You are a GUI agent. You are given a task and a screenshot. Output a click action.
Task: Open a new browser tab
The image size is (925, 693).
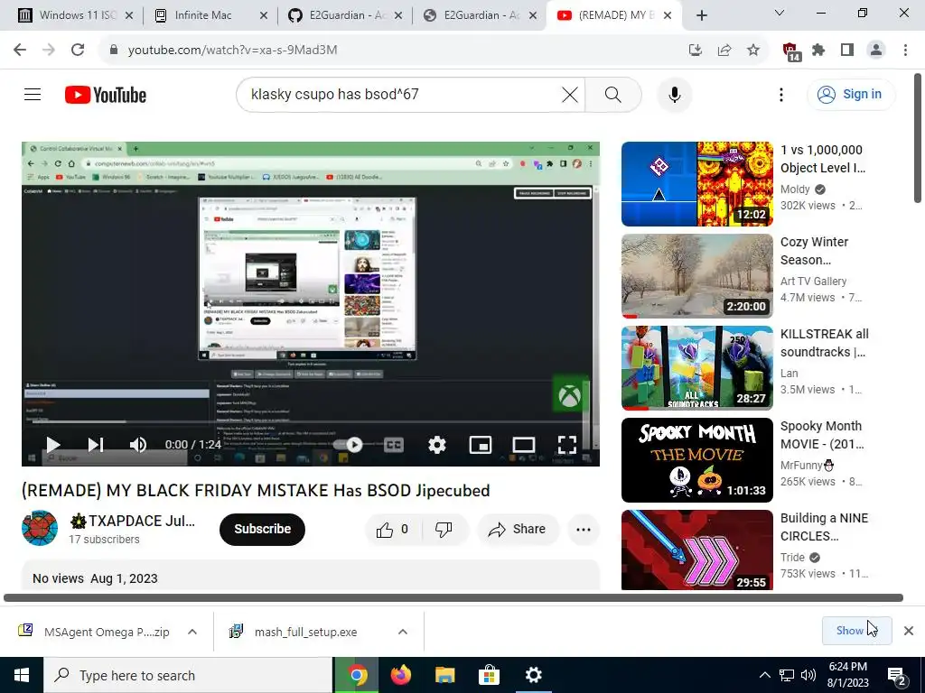701,15
